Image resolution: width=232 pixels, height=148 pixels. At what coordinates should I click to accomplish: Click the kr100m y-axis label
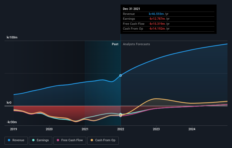click(12, 37)
